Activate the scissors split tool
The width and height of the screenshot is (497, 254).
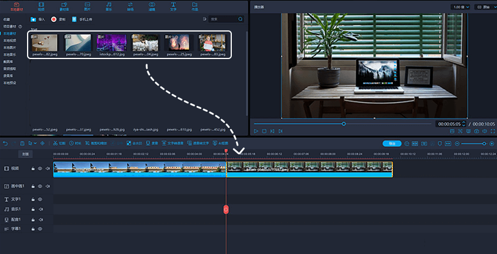pos(59,143)
